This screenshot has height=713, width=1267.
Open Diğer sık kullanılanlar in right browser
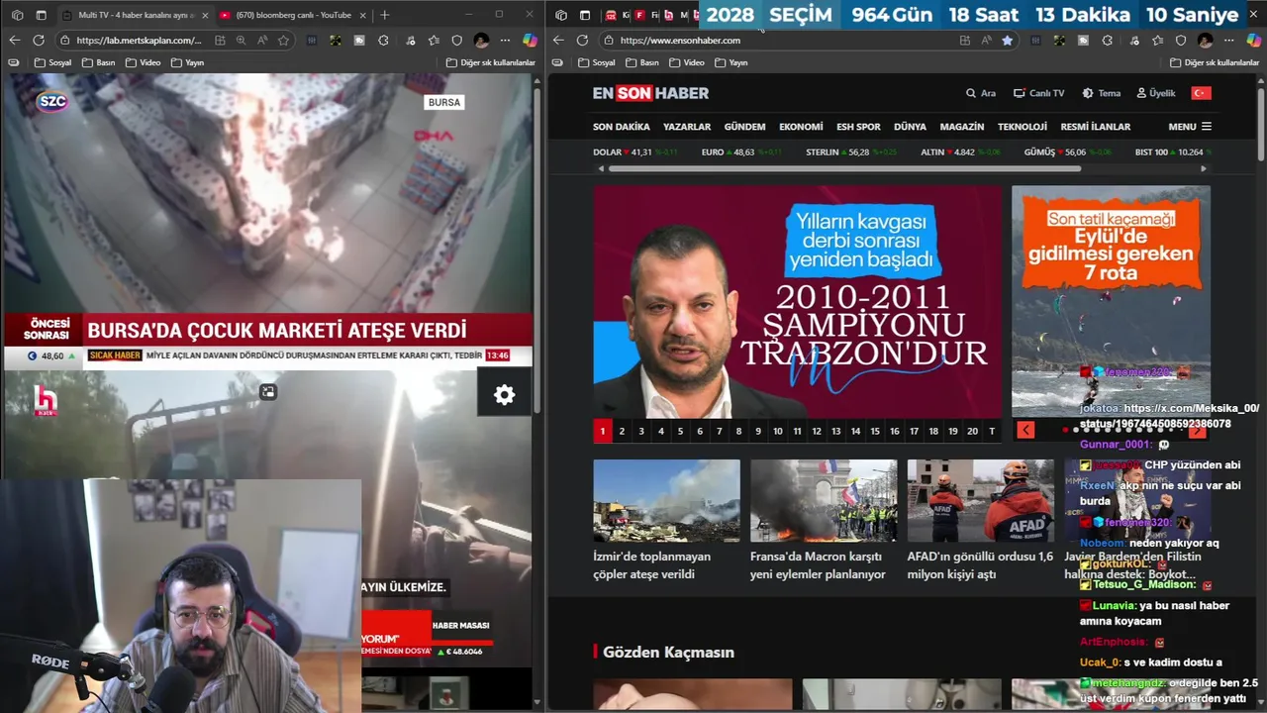click(x=1215, y=62)
